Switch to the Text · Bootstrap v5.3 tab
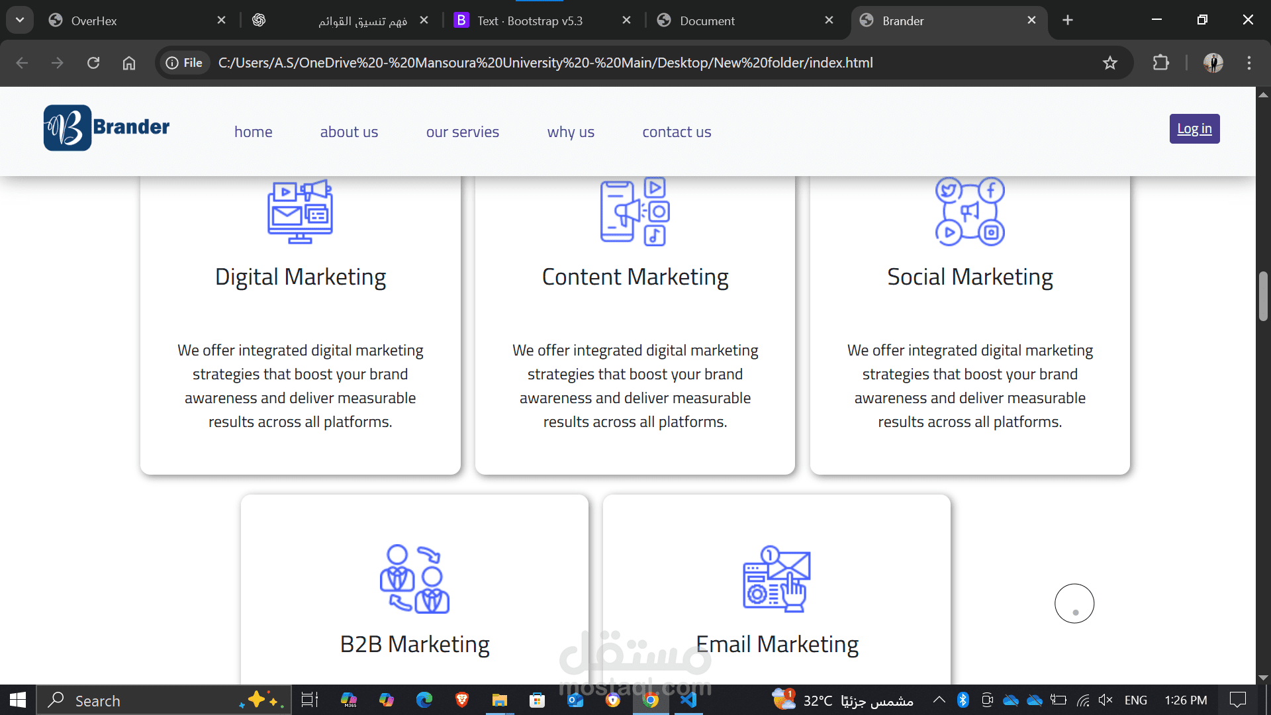Image resolution: width=1271 pixels, height=715 pixels. pos(530,21)
